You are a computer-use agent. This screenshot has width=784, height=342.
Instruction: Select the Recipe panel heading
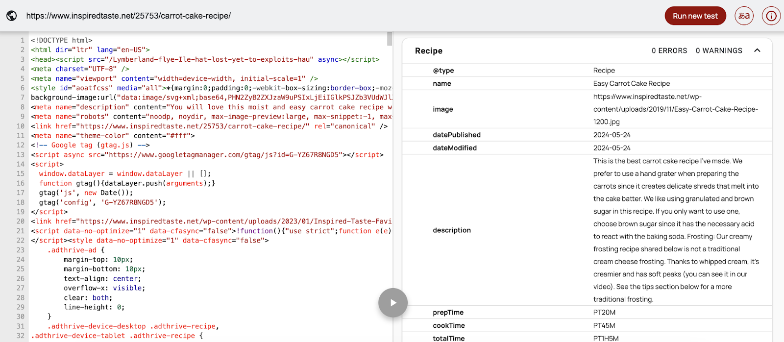pos(429,51)
